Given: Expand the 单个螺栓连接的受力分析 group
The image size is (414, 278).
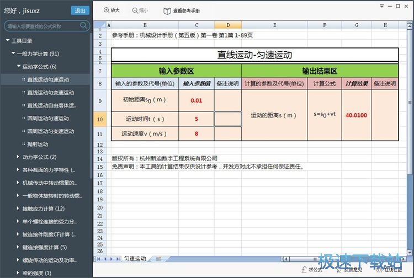Looking at the screenshot, I should (x=18, y=221).
